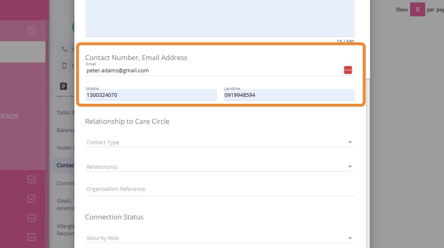Click the mobile device icon
The width and height of the screenshot is (444, 248).
pos(64,65)
